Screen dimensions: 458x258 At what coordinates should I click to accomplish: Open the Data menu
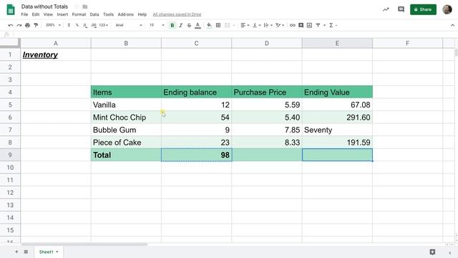point(94,14)
